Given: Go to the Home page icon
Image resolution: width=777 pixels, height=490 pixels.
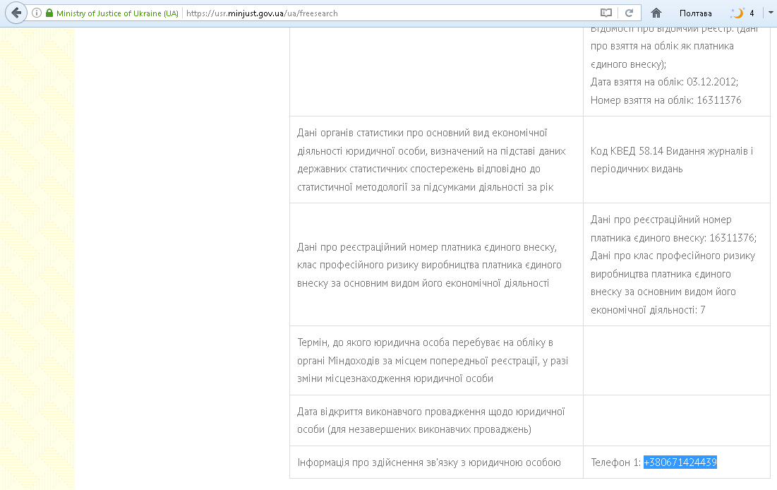Looking at the screenshot, I should [x=656, y=13].
